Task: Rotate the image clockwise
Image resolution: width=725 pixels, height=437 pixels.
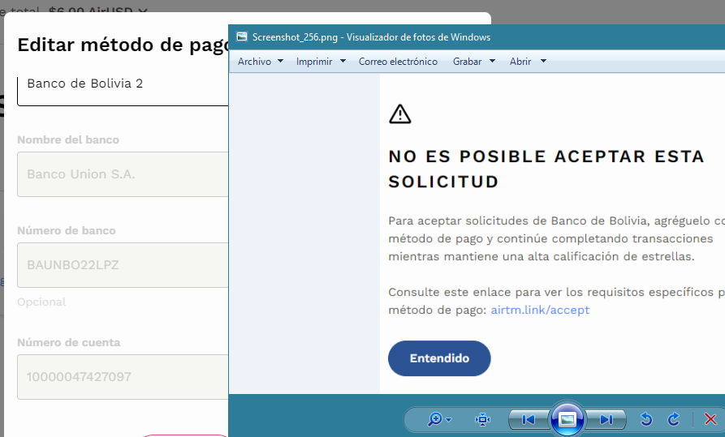Action: pyautogui.click(x=673, y=419)
